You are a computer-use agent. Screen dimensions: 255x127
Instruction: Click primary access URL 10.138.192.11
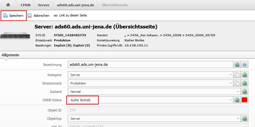point(136,46)
